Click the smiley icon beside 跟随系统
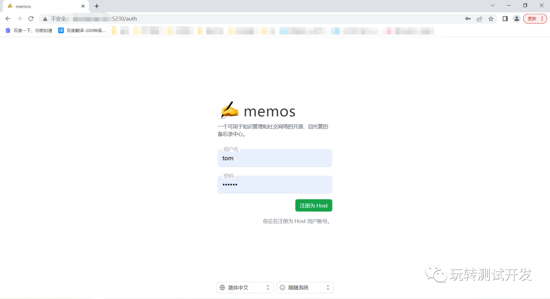 tap(282, 287)
